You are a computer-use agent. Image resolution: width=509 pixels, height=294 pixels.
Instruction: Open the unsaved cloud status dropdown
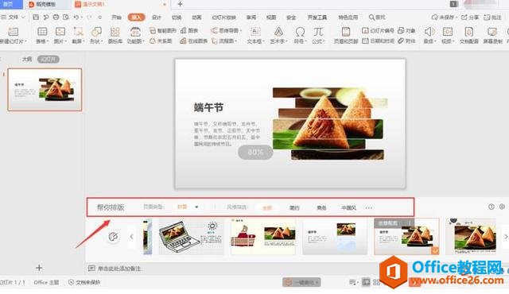tap(445, 17)
